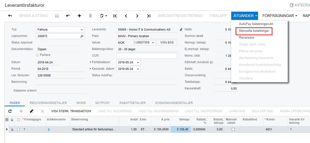The height and width of the screenshot is (143, 310).
Task: Switch to the Motpost tab
Action: pos(102,103)
